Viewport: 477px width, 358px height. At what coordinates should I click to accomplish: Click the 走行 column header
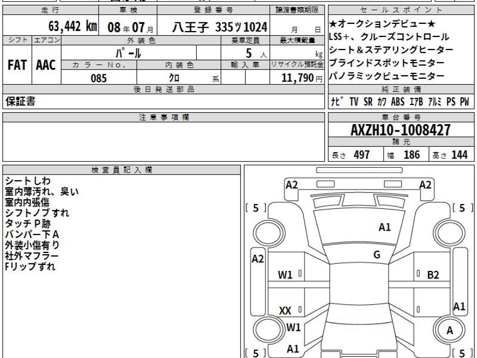pos(50,10)
